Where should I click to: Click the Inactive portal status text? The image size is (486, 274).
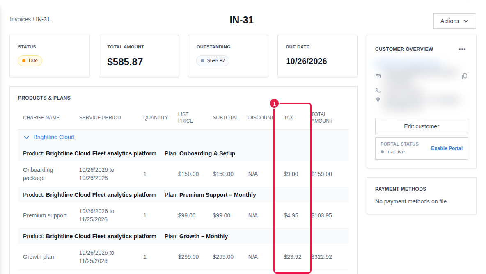click(x=395, y=152)
